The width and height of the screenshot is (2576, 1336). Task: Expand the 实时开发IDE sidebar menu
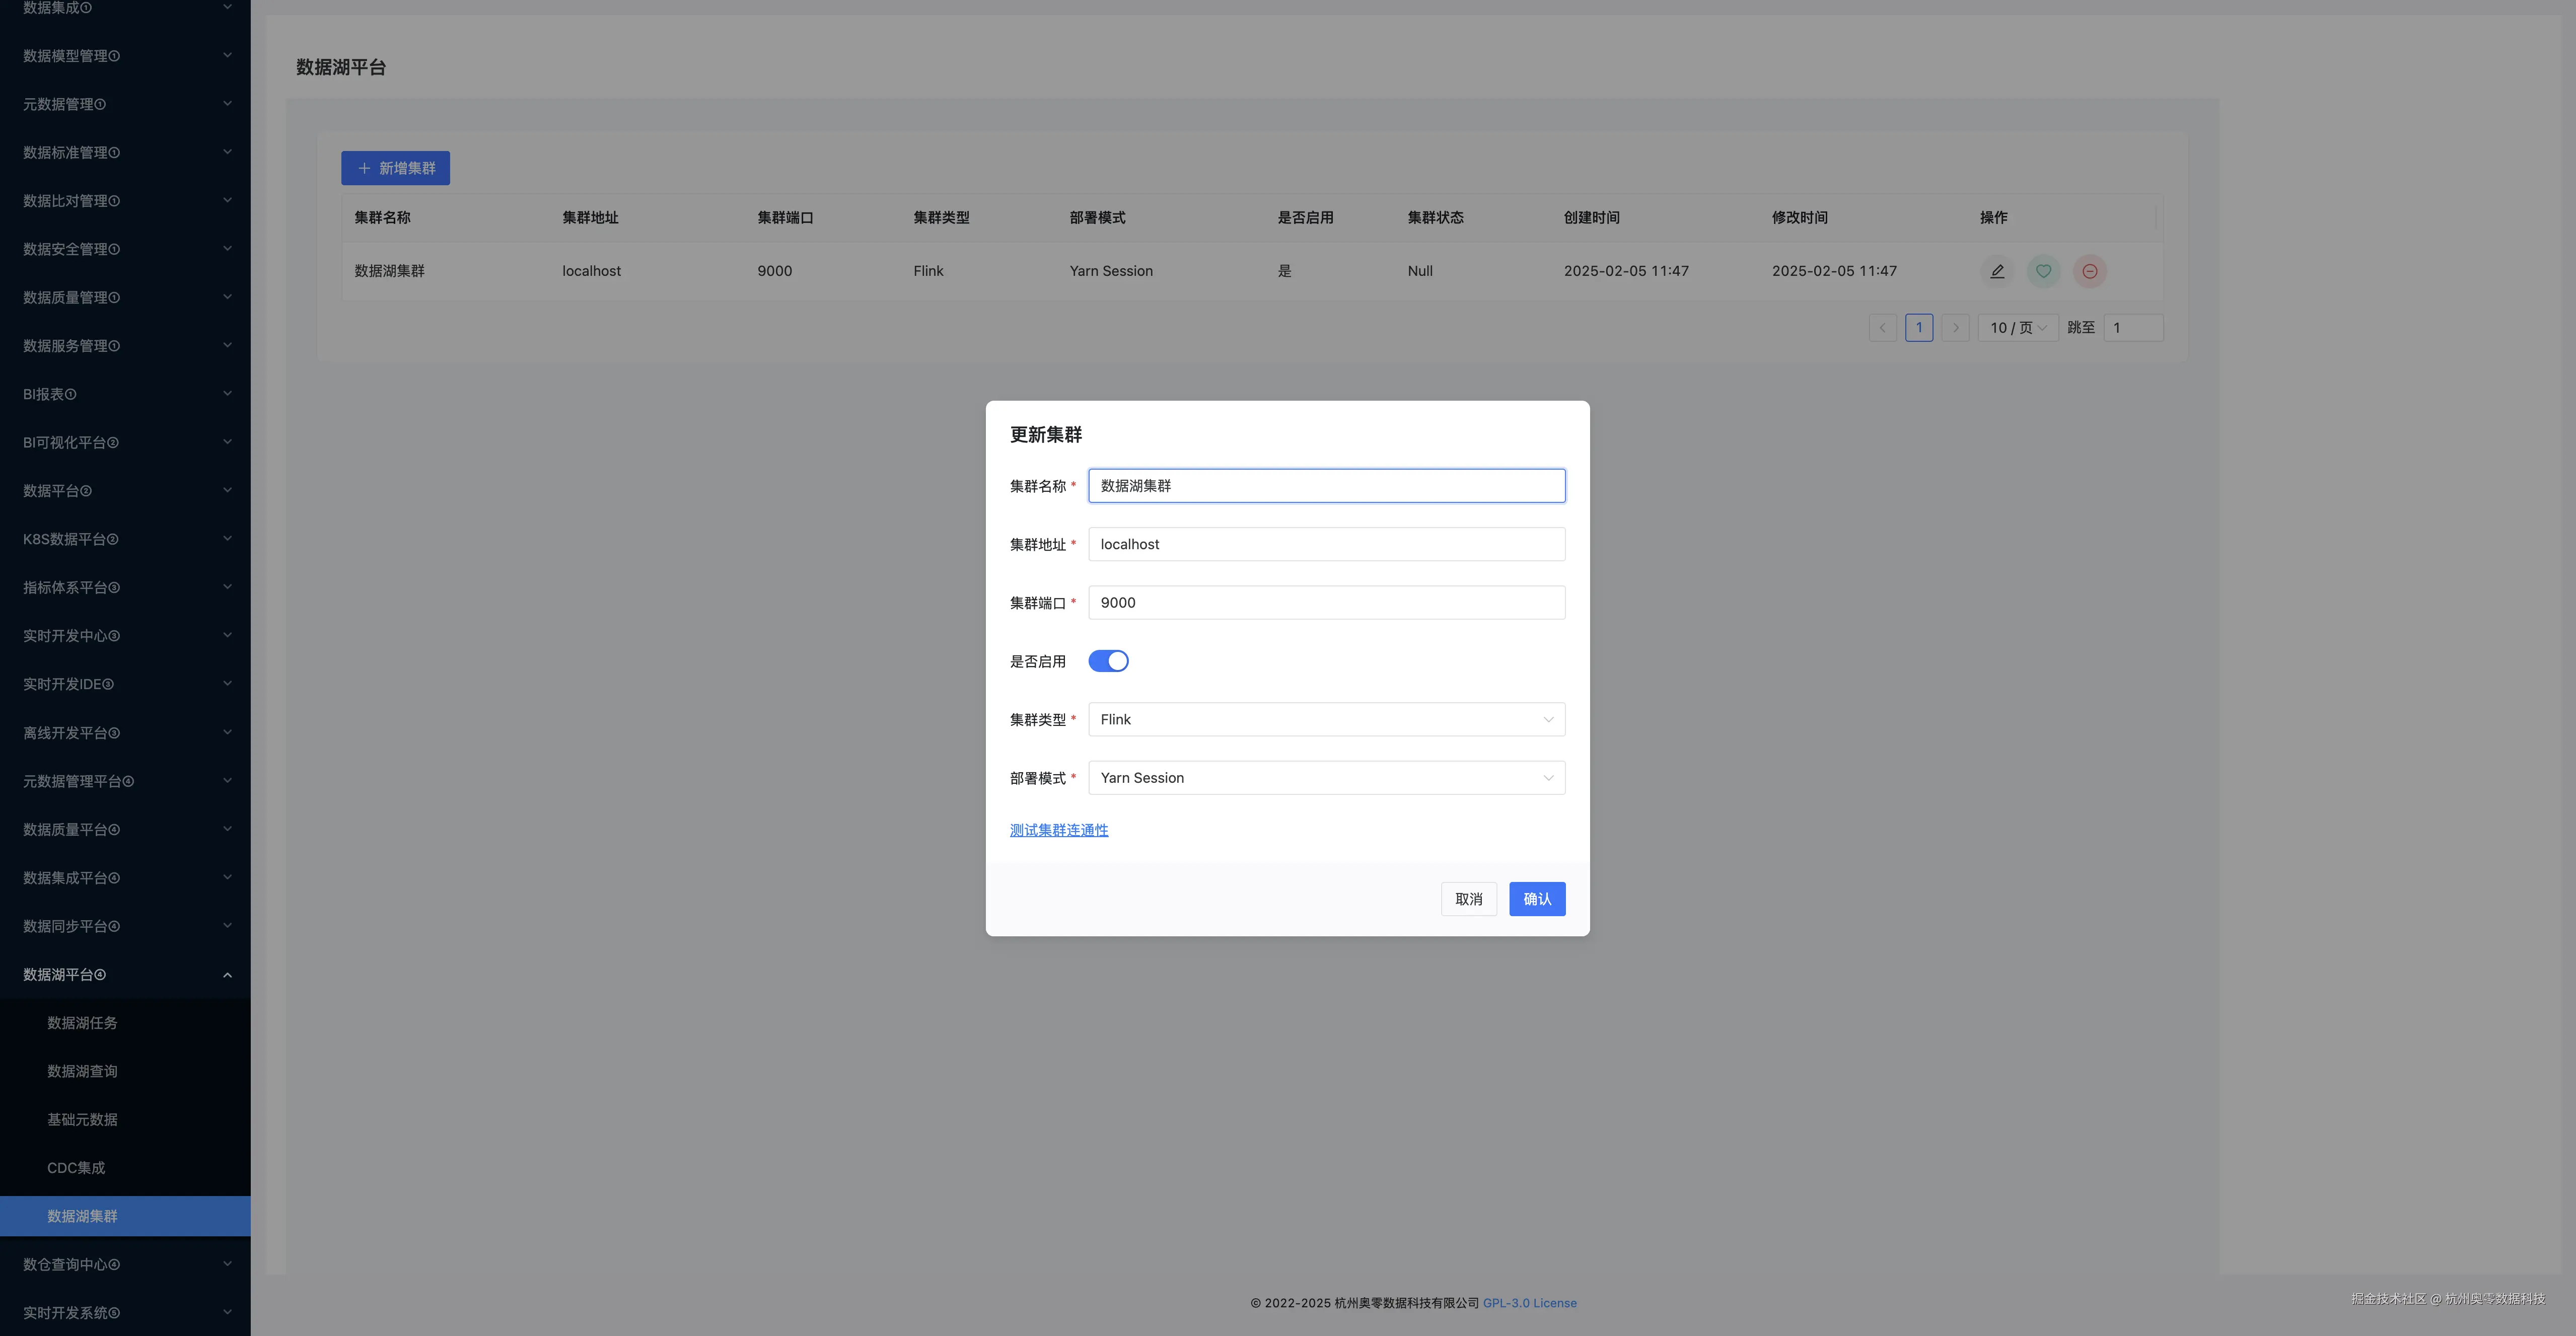tap(125, 684)
